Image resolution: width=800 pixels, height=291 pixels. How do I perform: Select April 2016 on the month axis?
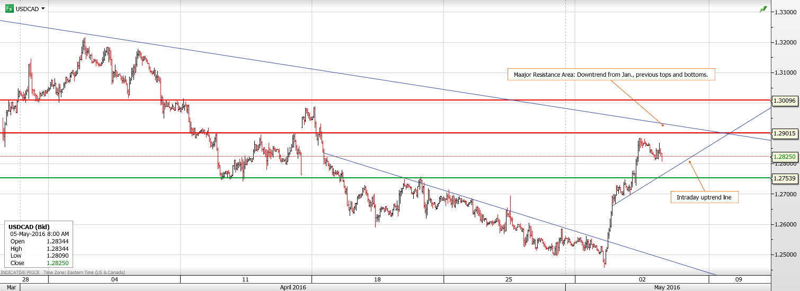click(292, 287)
